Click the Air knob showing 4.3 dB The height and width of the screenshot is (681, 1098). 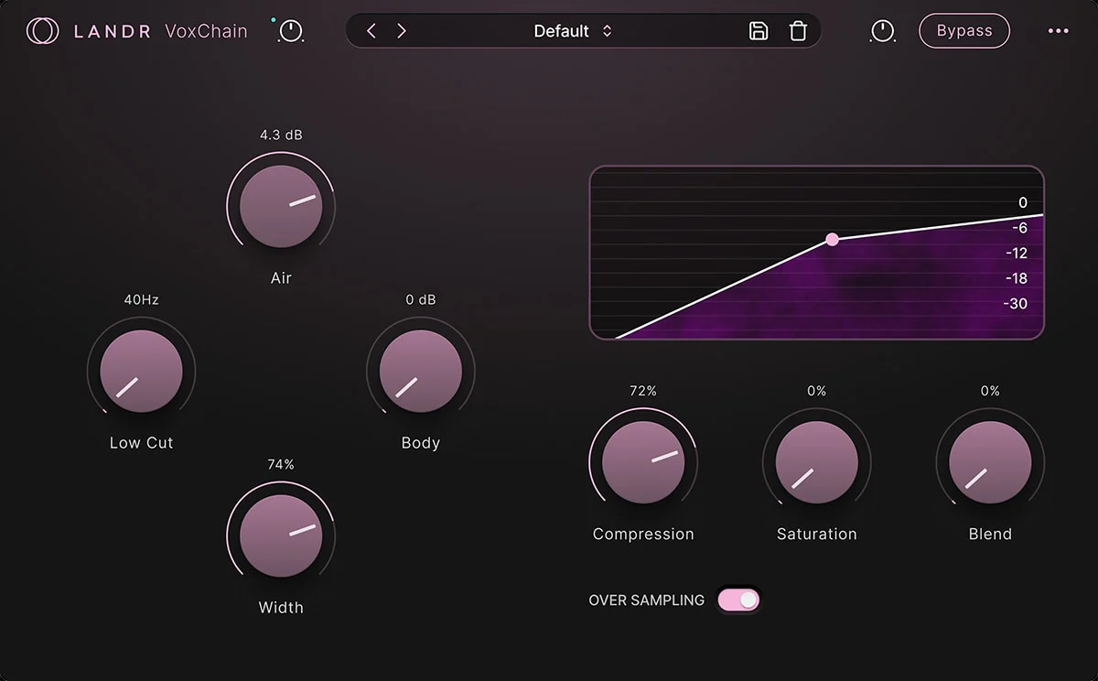coord(281,206)
